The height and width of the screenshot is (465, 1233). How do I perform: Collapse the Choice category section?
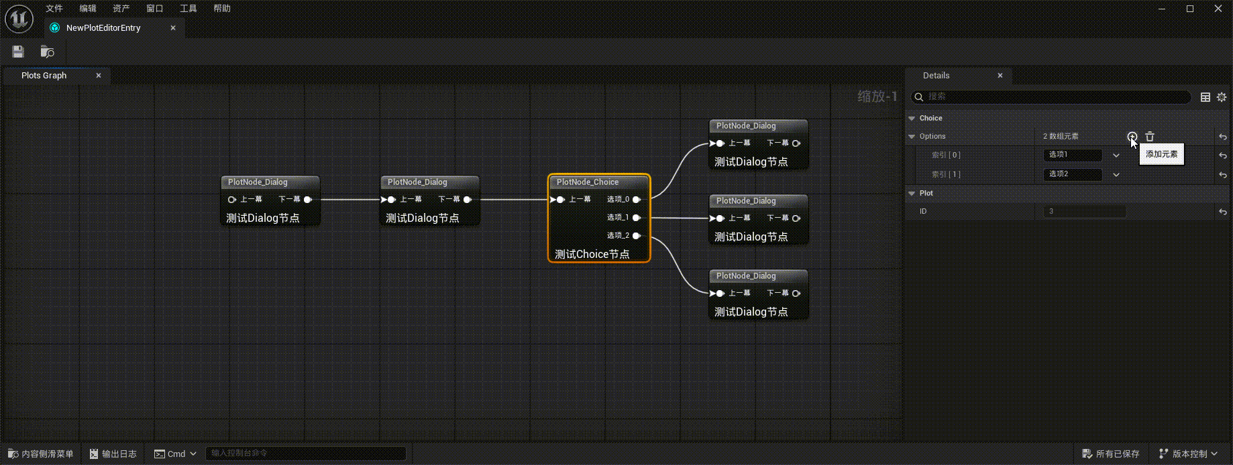tap(912, 119)
